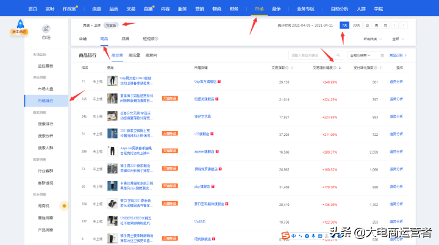Open 属性洞察 in sidebar
Screen dimensions: 439x245
[x=45, y=218]
